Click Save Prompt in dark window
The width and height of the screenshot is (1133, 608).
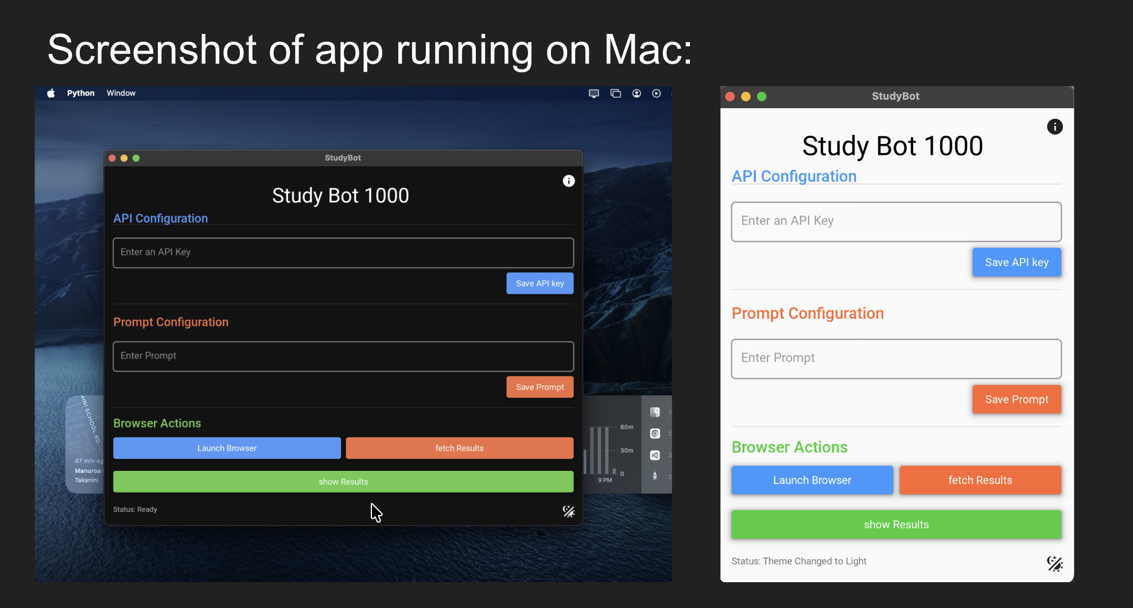tap(540, 387)
